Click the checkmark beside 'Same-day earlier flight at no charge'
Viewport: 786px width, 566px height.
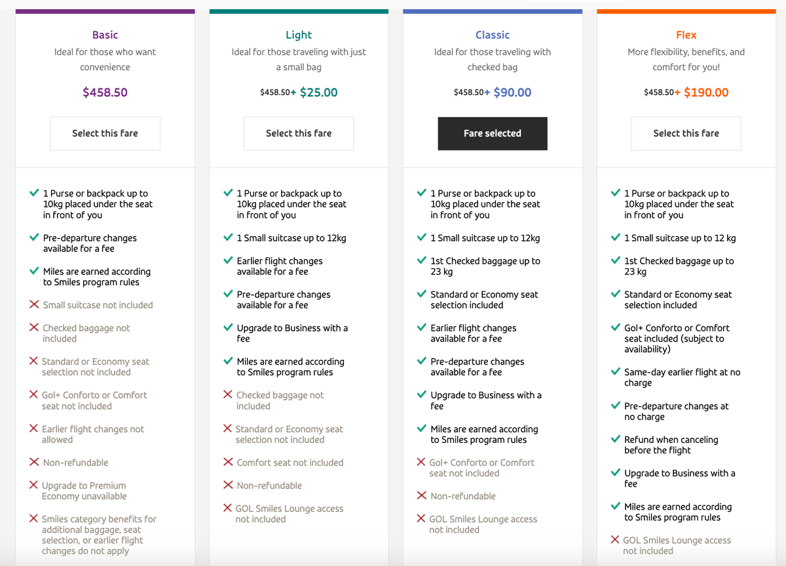coord(615,372)
